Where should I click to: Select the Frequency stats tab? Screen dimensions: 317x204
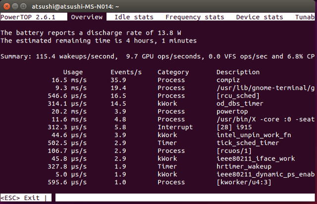tap(197, 17)
